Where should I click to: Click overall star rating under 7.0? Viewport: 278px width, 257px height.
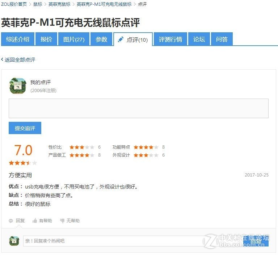pos(23,163)
